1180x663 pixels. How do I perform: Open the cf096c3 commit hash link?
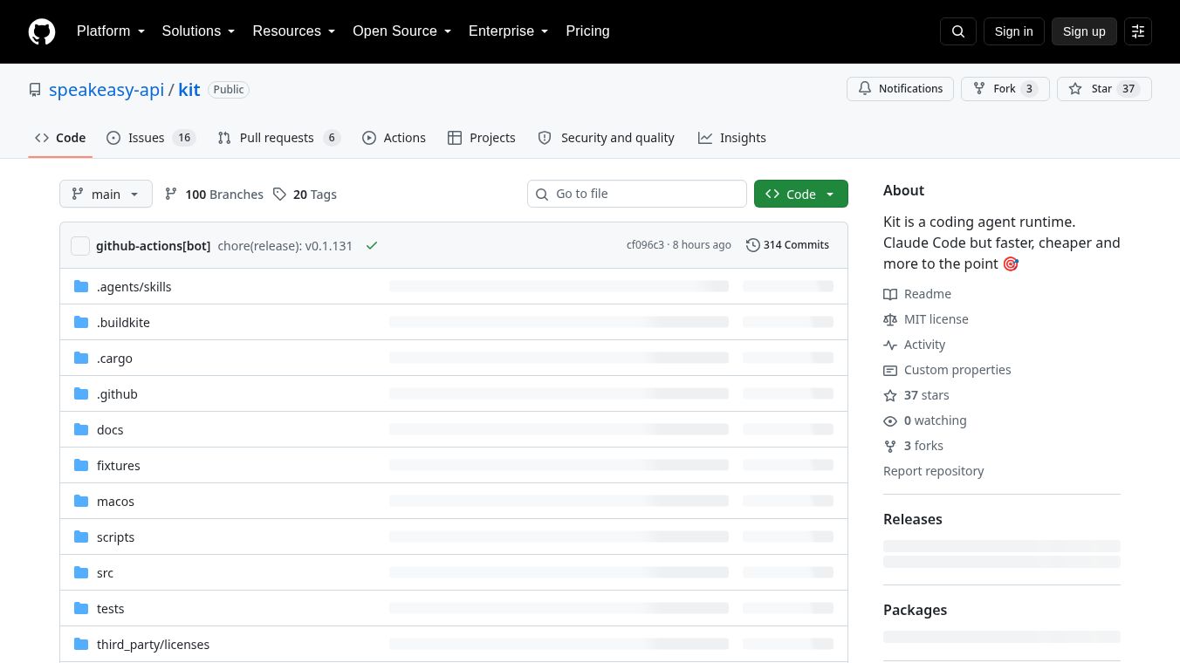(x=645, y=245)
